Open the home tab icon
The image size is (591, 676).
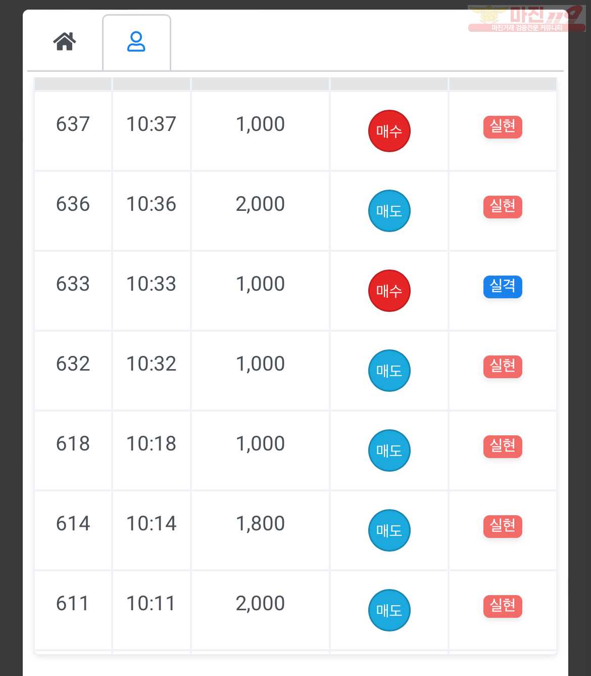65,41
